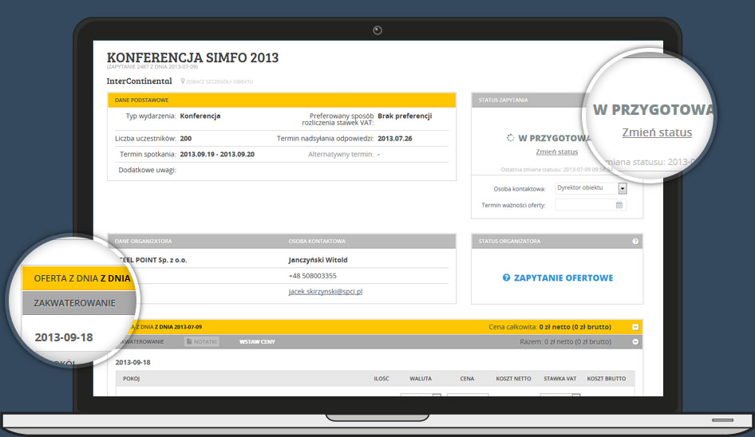Screen dimensions: 755x437
Task: Collapse the offer section on Cena całkowita row
Action: [635, 327]
